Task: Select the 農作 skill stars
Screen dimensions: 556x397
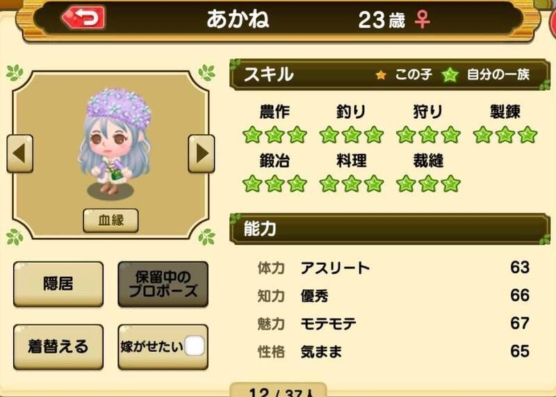Action: [275, 135]
